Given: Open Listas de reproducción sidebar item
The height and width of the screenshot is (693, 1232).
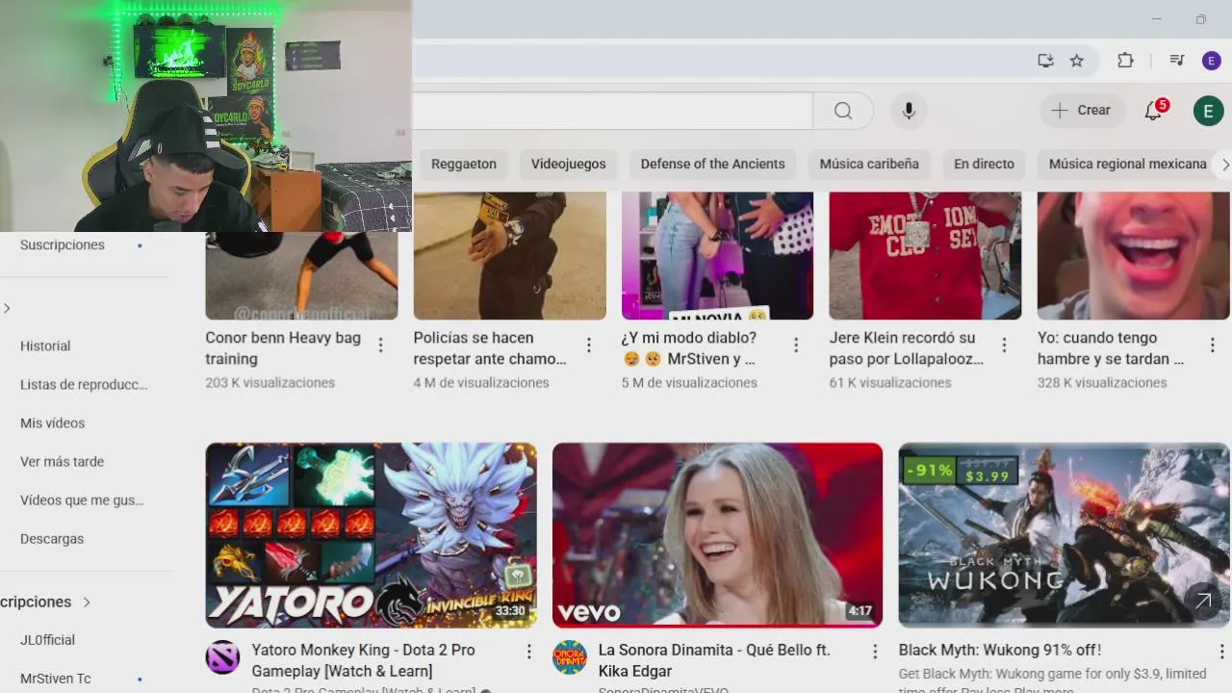Looking at the screenshot, I should 82,384.
